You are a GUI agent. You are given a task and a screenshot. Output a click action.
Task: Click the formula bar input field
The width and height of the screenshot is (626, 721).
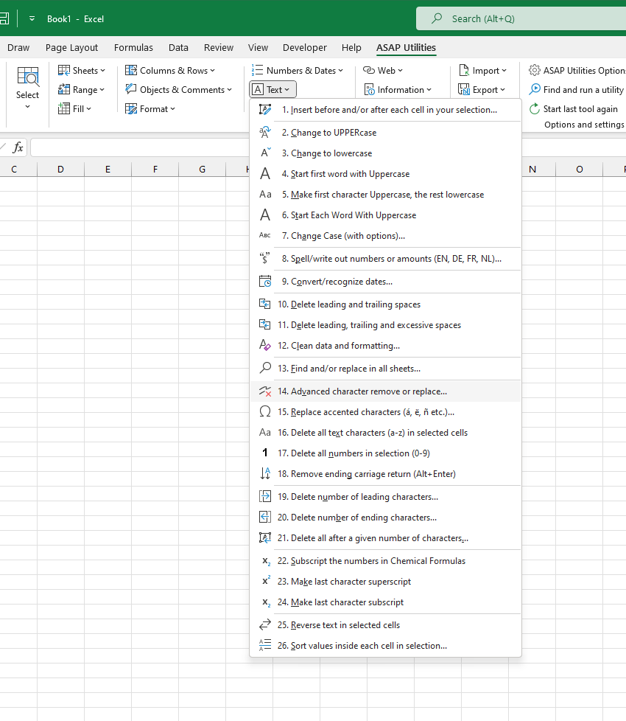point(140,147)
